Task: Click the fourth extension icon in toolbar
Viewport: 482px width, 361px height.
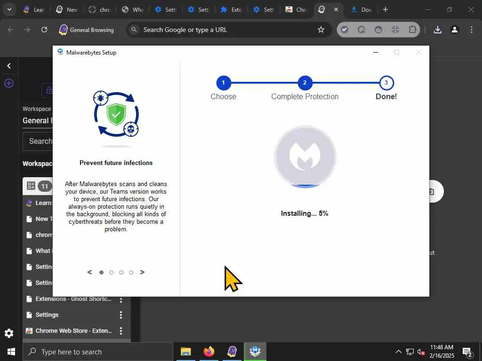Action: click(x=395, y=30)
